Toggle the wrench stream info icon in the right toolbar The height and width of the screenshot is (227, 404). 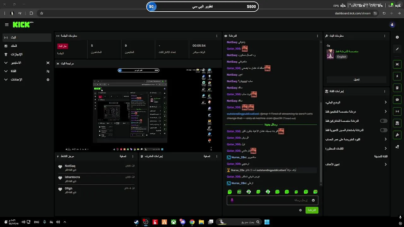[397, 135]
